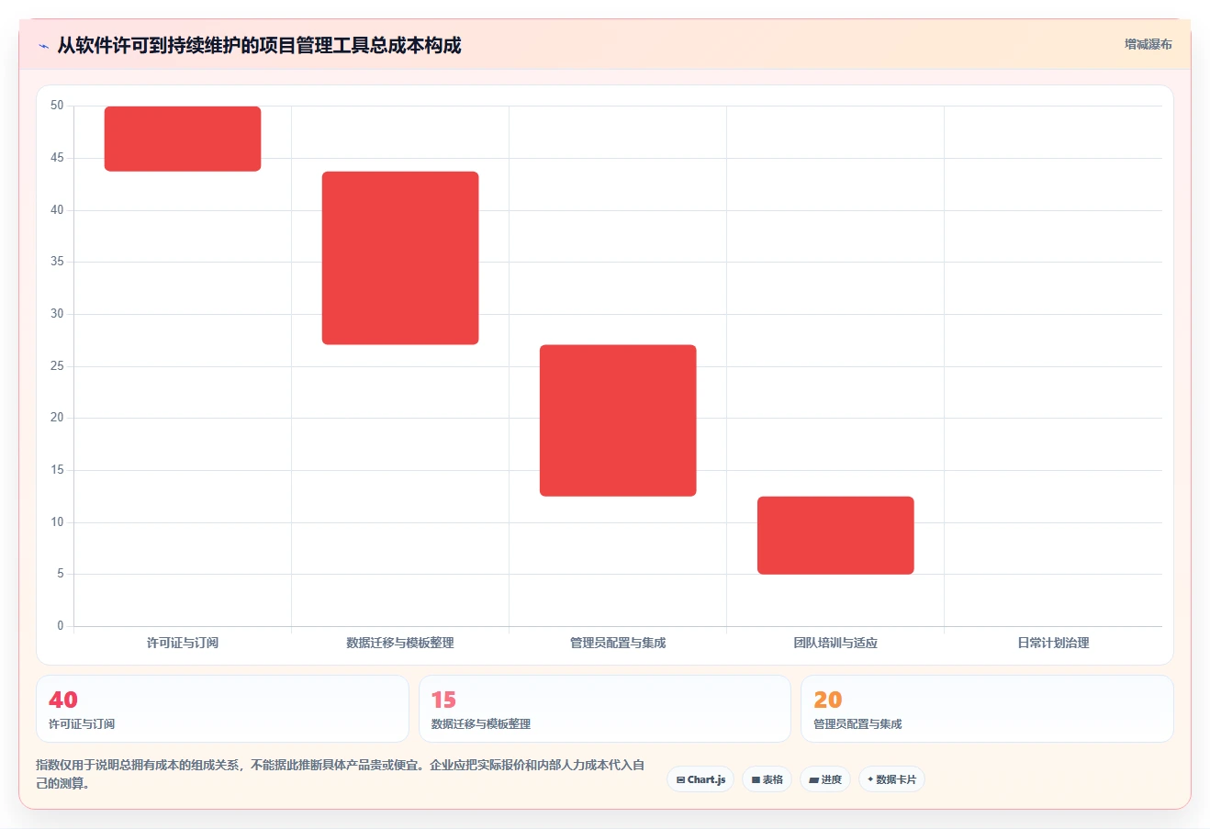1210x829 pixels.
Task: Click the 数据迁移与模板整理 x-axis label
Action: click(400, 643)
